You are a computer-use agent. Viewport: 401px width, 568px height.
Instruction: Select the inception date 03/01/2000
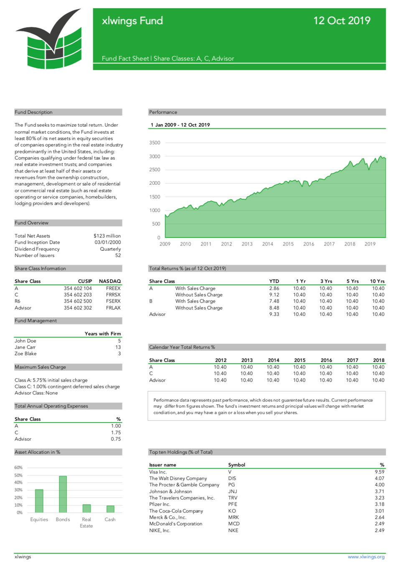click(107, 242)
